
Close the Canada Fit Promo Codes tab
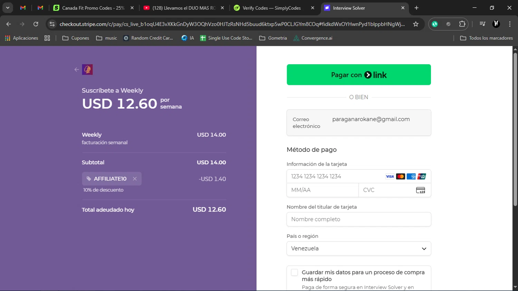coord(132,8)
